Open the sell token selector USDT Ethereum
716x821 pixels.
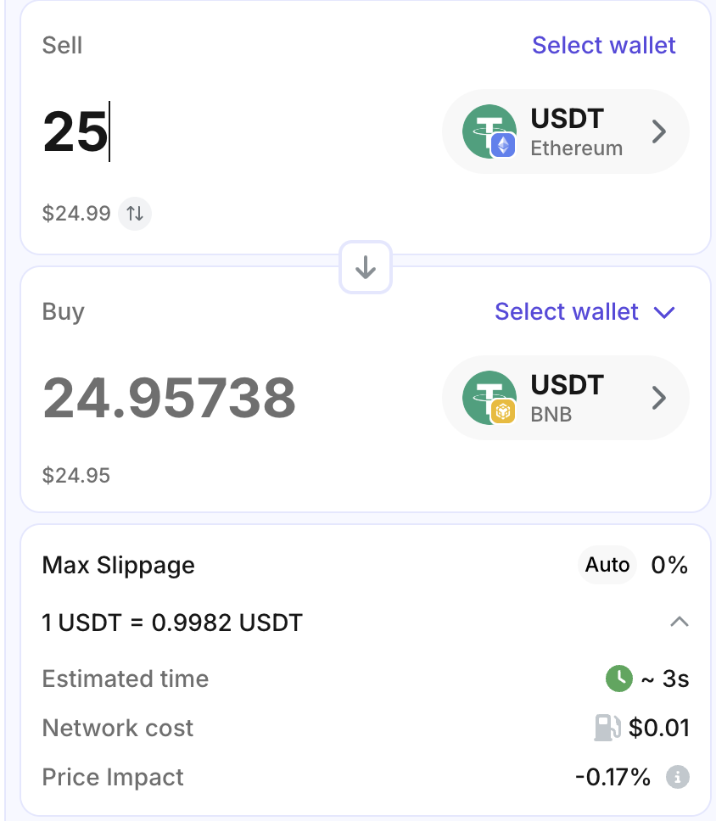564,132
